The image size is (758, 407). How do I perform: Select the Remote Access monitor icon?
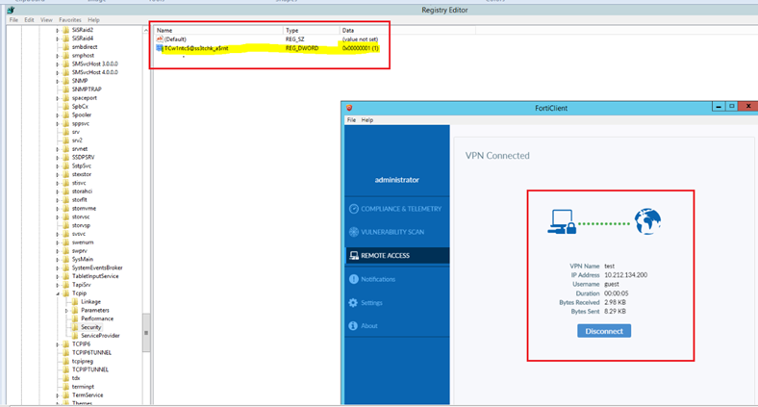(x=354, y=256)
